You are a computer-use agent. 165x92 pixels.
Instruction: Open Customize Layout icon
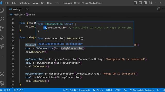click(x=150, y=3)
